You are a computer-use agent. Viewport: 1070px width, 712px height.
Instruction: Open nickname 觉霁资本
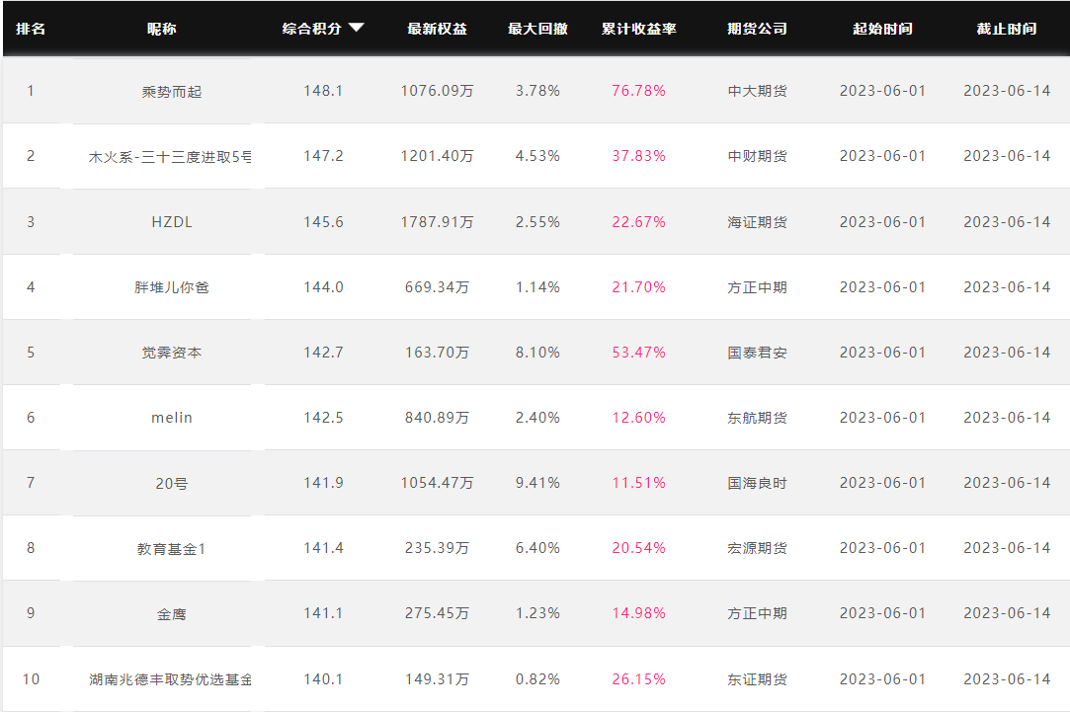172,353
